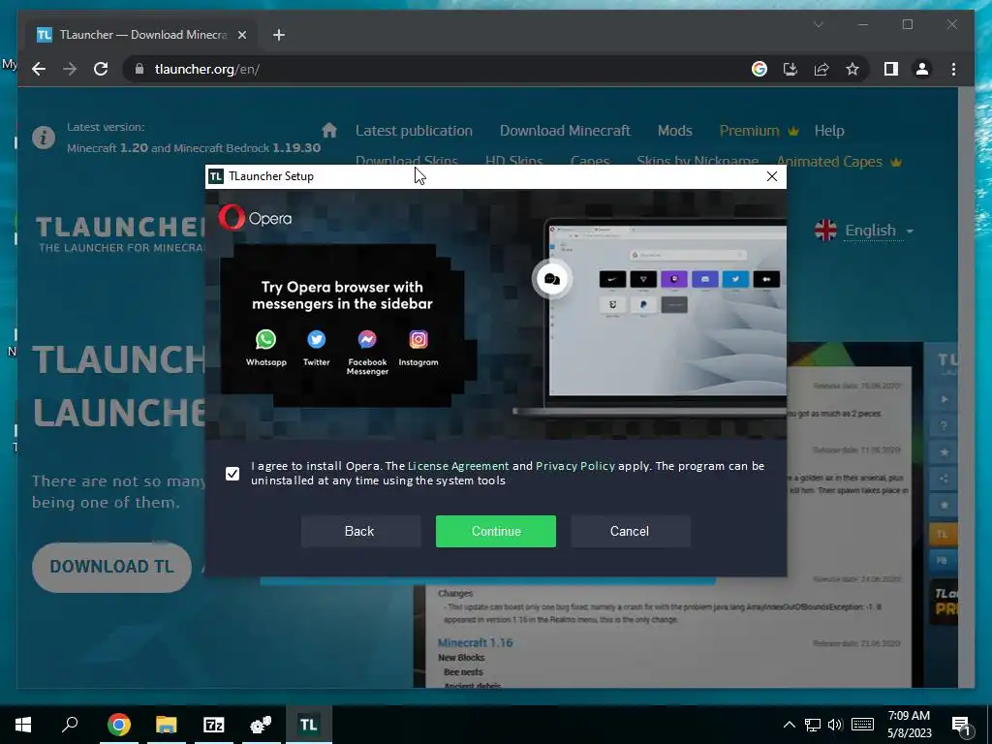Click the TL icon in setup title bar
Viewport: 992px width, 744px height.
tap(216, 176)
